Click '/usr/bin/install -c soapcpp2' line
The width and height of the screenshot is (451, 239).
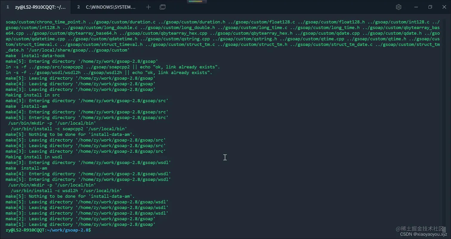(x=69, y=129)
